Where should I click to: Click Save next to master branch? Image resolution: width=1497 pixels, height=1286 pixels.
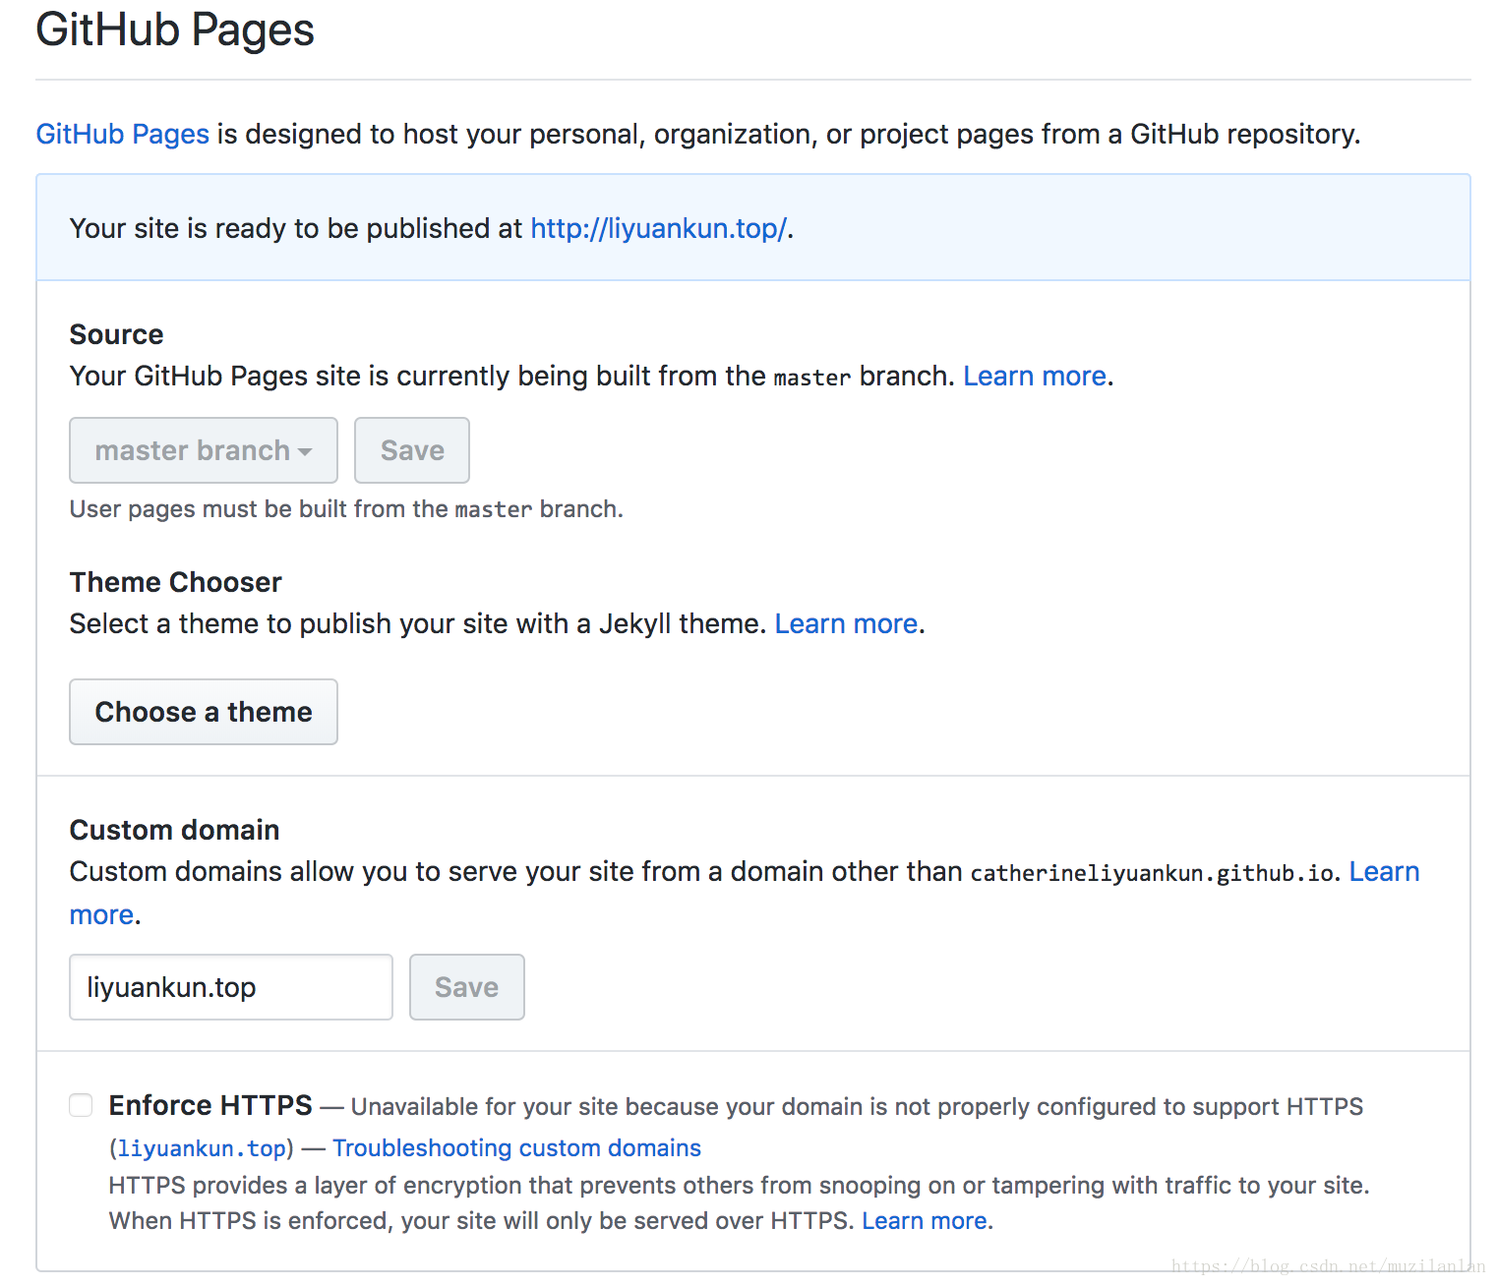pos(411,450)
